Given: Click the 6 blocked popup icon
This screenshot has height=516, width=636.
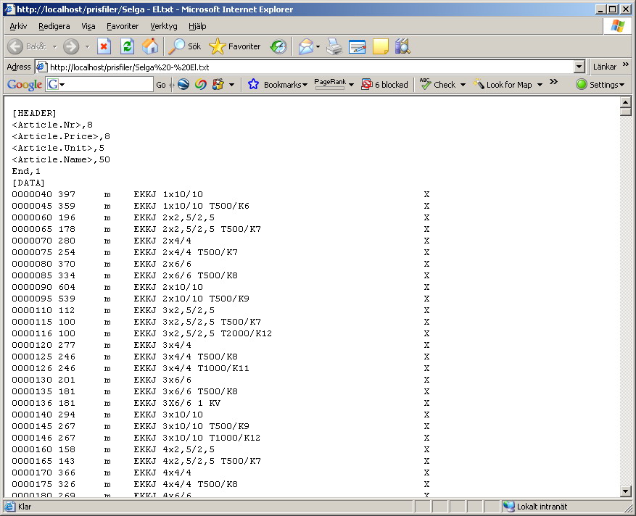Looking at the screenshot, I should [x=367, y=84].
